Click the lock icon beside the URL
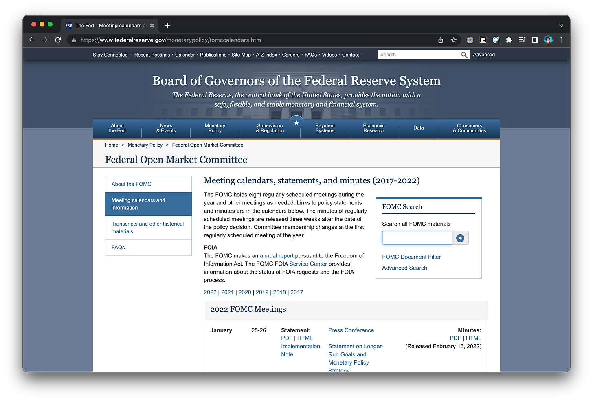The width and height of the screenshot is (593, 402). click(74, 40)
